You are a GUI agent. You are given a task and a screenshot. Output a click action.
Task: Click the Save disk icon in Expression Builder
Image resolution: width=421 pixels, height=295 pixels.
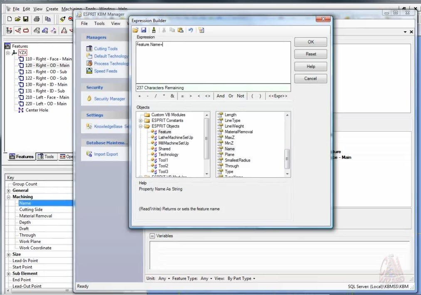click(x=144, y=30)
